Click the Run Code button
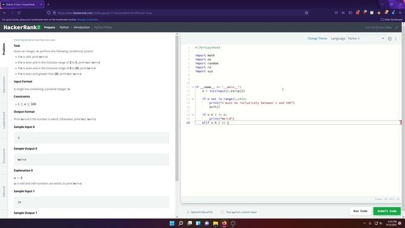 click(360, 211)
